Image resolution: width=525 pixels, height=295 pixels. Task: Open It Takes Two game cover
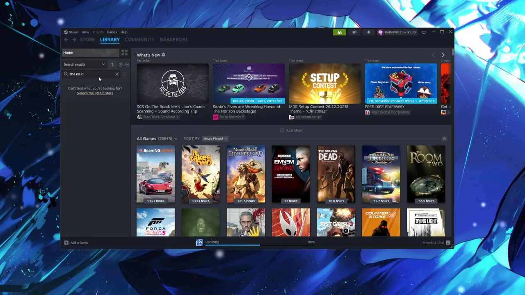click(x=201, y=174)
